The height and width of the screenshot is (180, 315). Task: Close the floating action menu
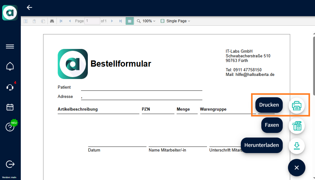coord(297,168)
